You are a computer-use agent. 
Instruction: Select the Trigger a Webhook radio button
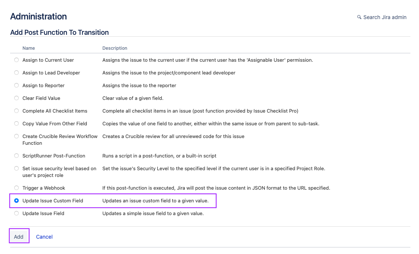pos(16,188)
